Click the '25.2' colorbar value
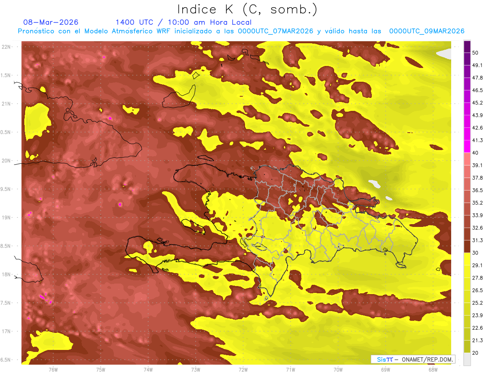 [477, 303]
